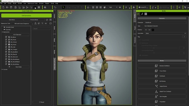Click the Adjust Bones icon
Screen dimensions: 189x106
click(156, 86)
